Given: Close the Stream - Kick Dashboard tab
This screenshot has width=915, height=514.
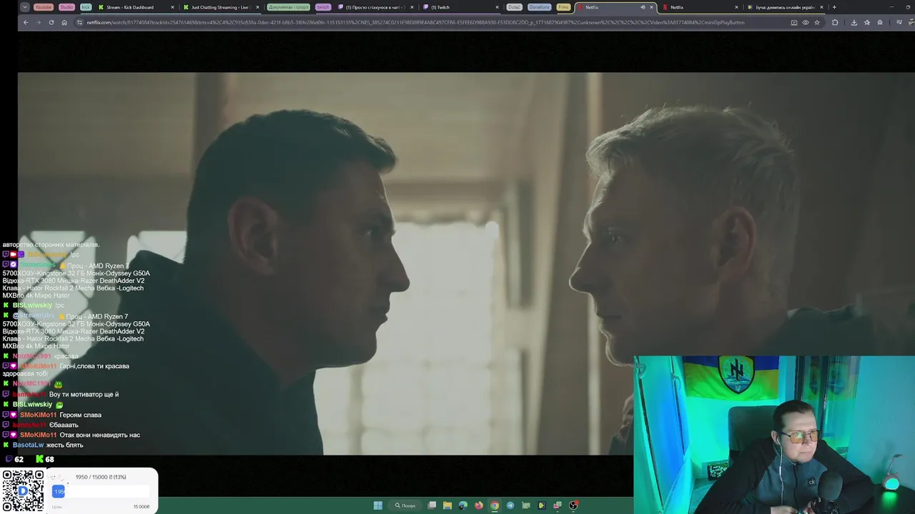Looking at the screenshot, I should click(x=172, y=7).
